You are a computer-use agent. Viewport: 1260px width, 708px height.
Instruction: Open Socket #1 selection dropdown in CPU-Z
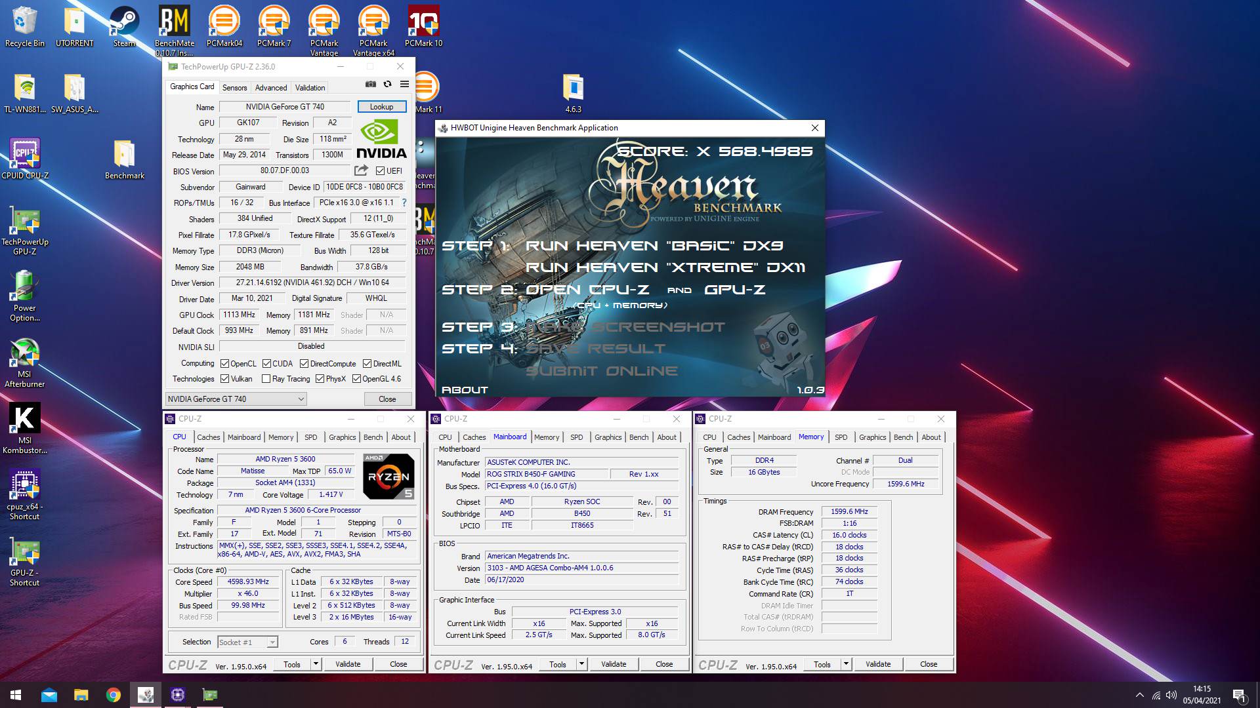pos(247,642)
